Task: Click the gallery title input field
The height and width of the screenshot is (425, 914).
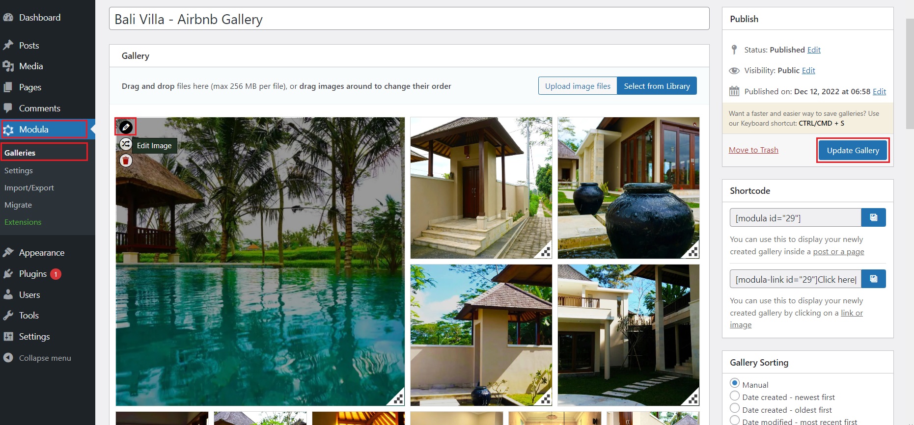Action: point(409,19)
